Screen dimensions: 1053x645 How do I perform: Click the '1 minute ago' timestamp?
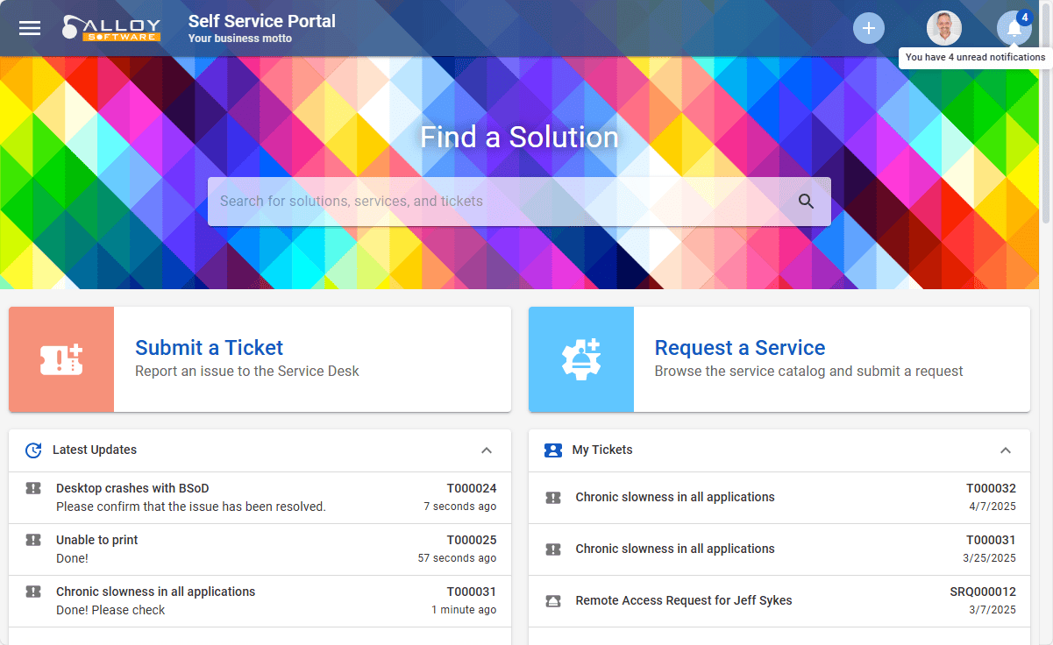coord(464,610)
